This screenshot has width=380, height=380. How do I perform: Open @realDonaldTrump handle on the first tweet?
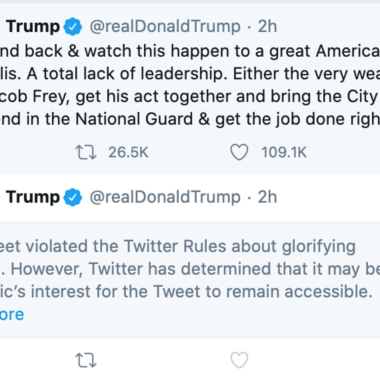pyautogui.click(x=165, y=27)
